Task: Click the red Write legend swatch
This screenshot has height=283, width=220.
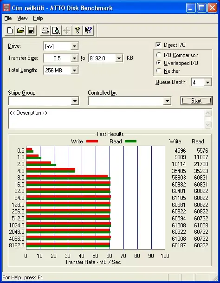Action: tap(92, 141)
